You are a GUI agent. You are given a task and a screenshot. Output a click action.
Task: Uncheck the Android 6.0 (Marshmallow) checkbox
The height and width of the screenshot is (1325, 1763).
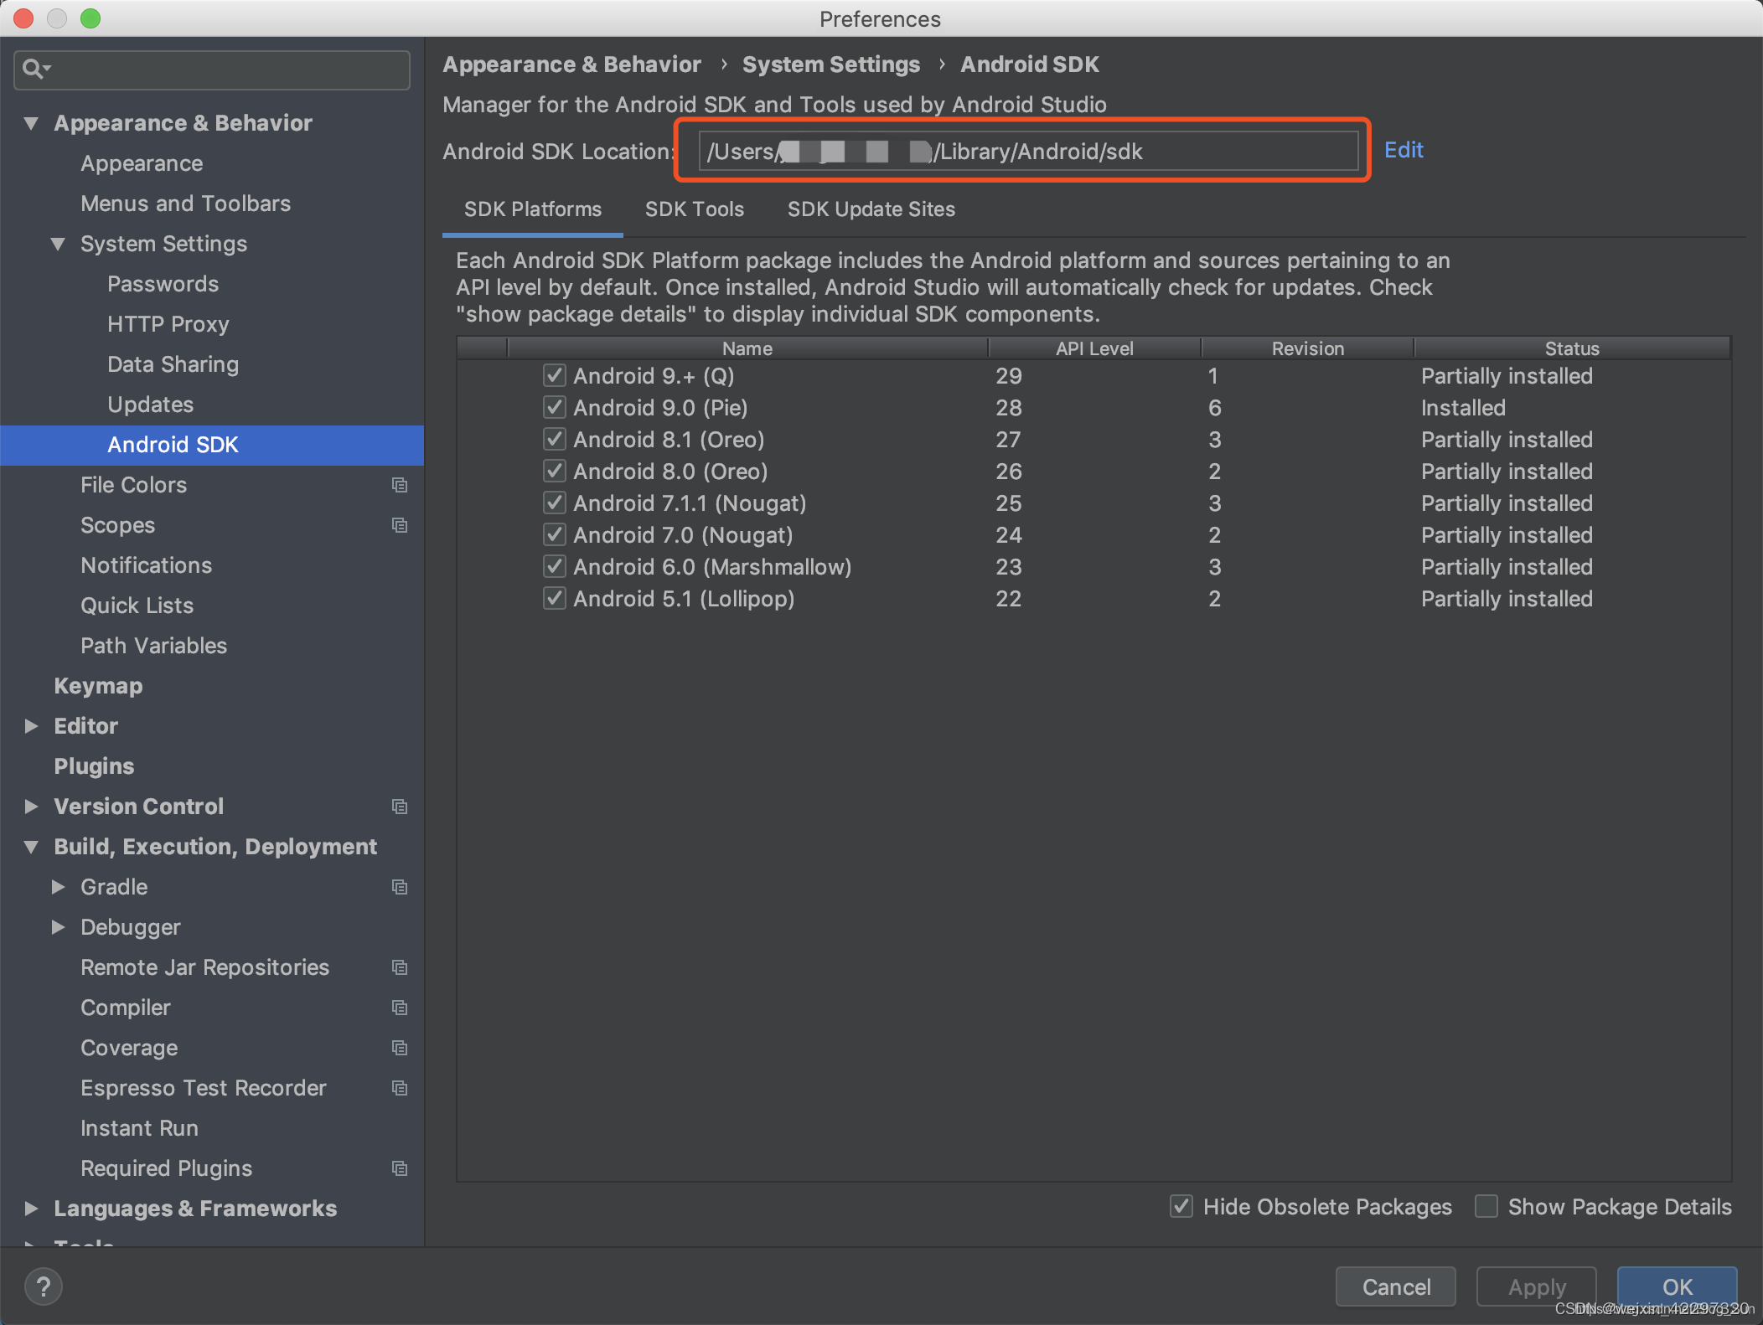click(554, 566)
